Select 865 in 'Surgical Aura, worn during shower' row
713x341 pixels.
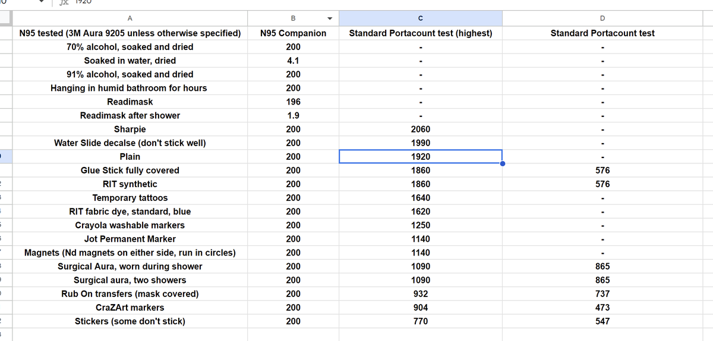pyautogui.click(x=602, y=266)
